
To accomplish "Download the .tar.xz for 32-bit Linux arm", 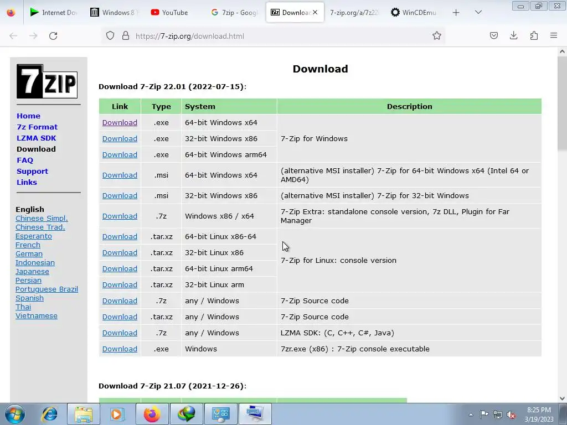I will (120, 285).
